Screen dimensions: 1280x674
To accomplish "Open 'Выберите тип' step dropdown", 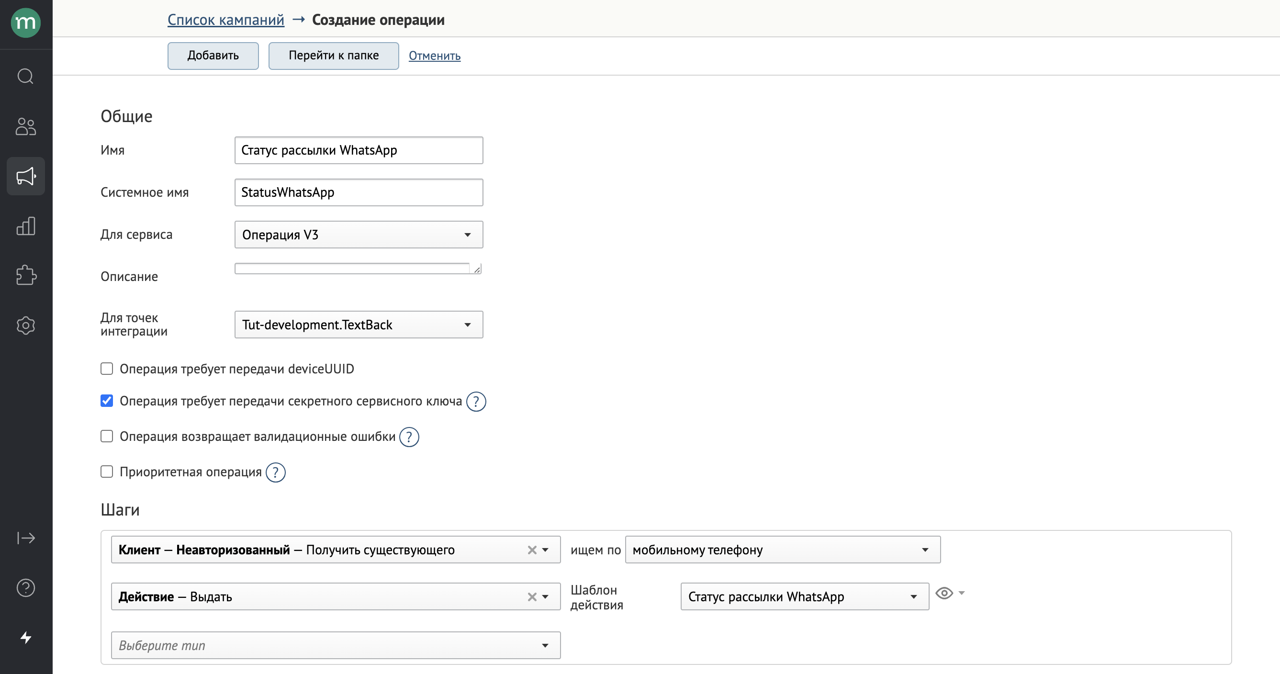I will pos(336,645).
